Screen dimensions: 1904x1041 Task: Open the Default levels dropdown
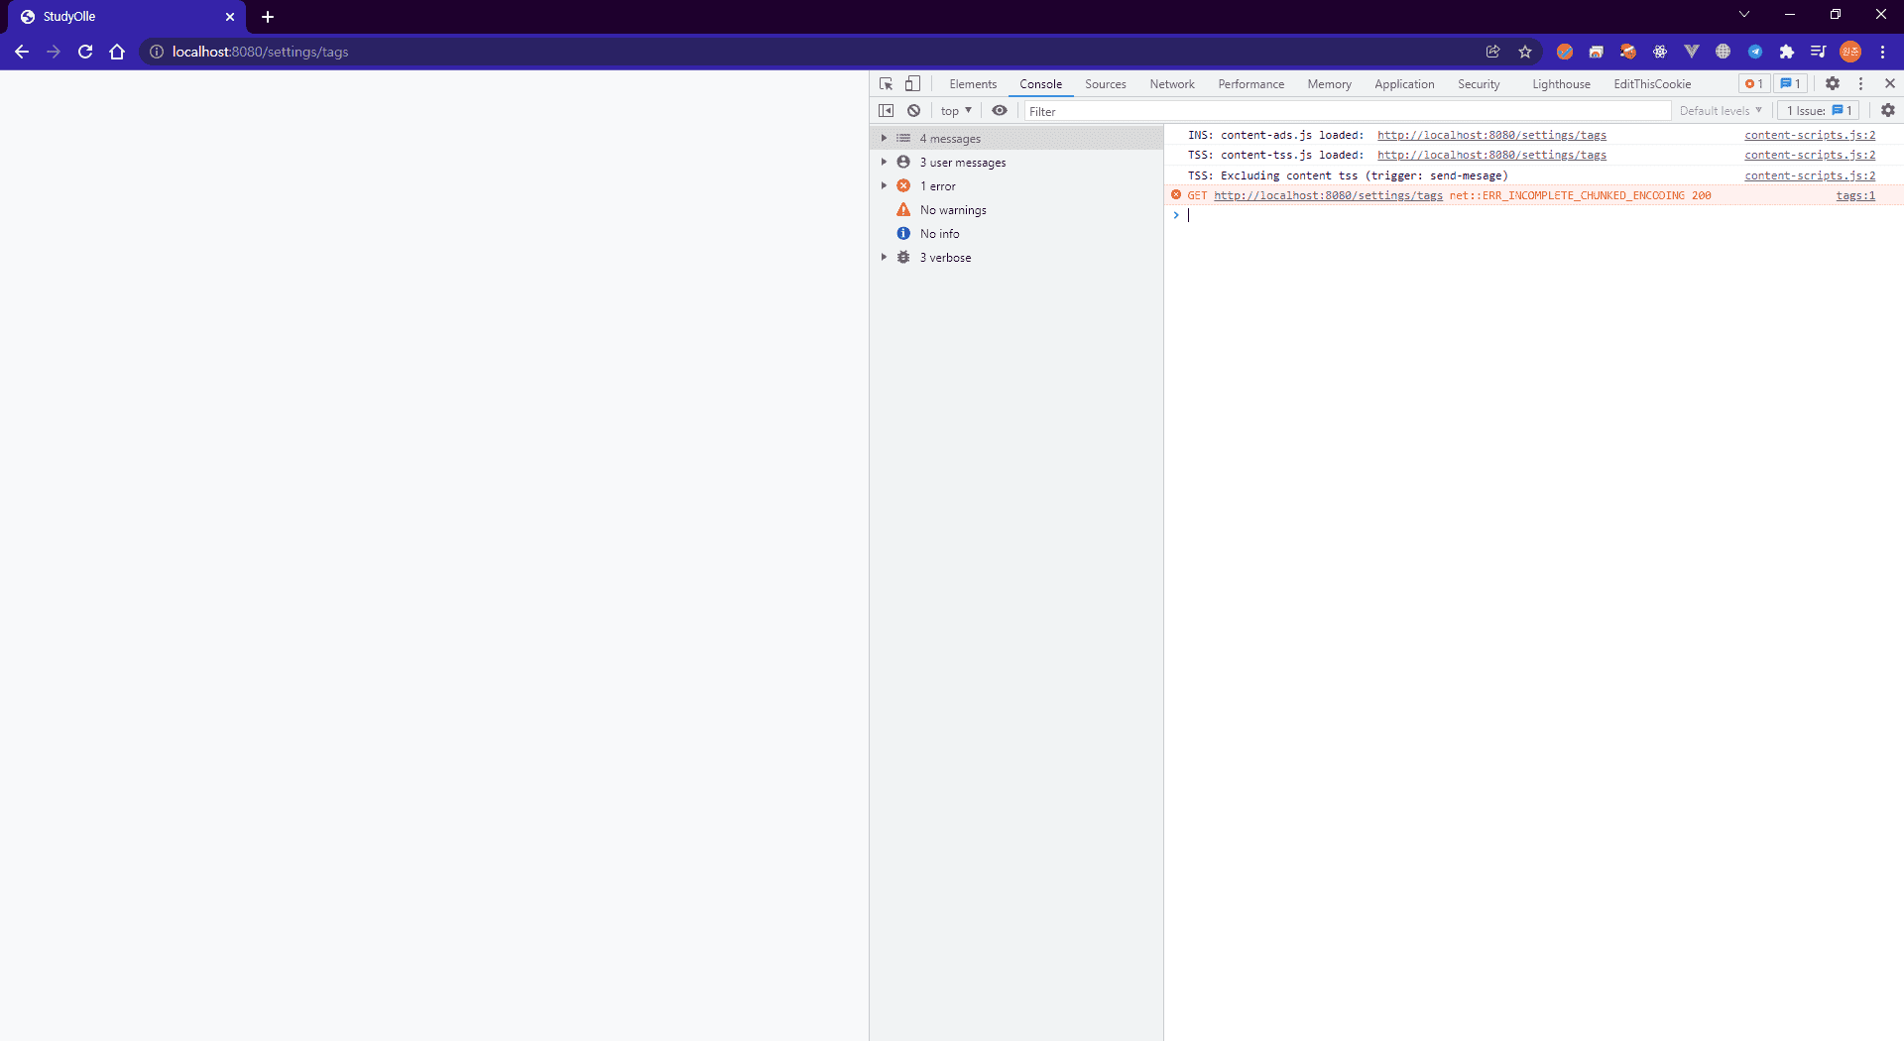click(1721, 111)
